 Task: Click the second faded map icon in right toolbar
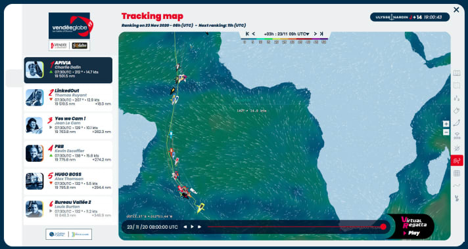pos(456,85)
